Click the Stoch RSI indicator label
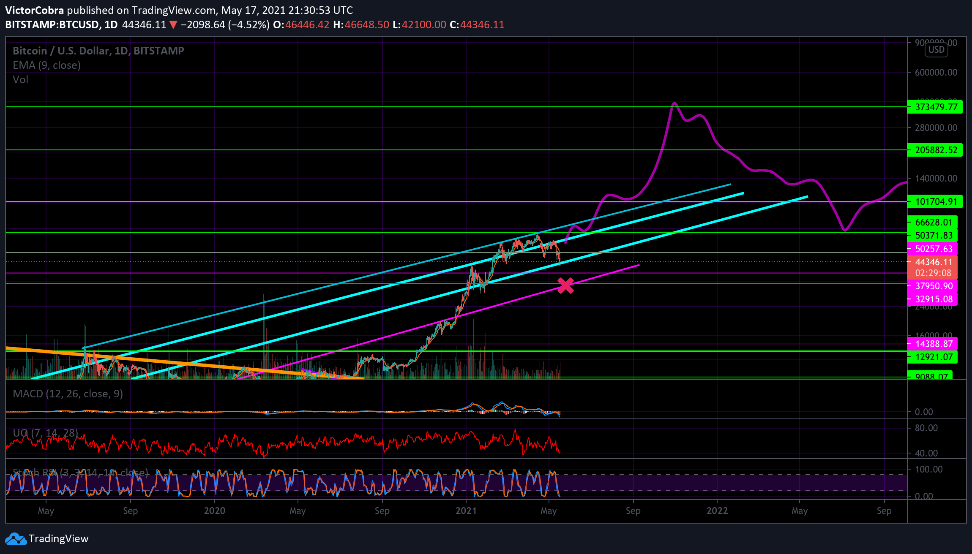Viewport: 972px width, 554px height. (x=81, y=472)
